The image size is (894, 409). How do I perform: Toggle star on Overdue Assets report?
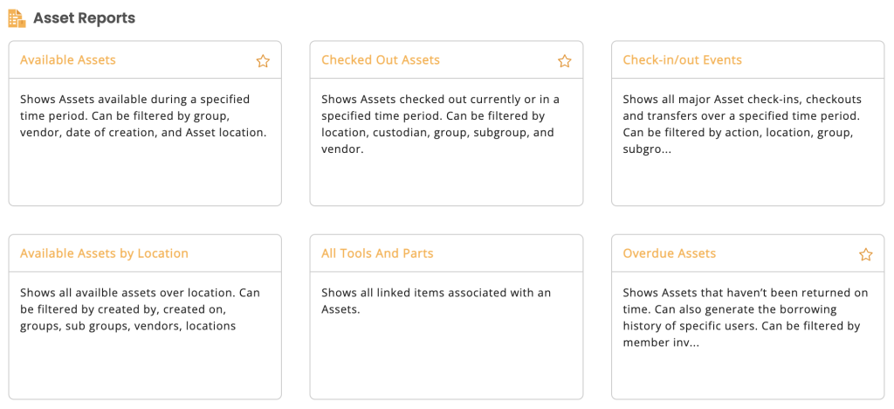pyautogui.click(x=865, y=254)
